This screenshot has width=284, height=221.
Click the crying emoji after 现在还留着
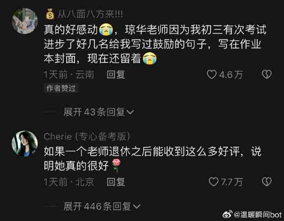pyautogui.click(x=149, y=58)
